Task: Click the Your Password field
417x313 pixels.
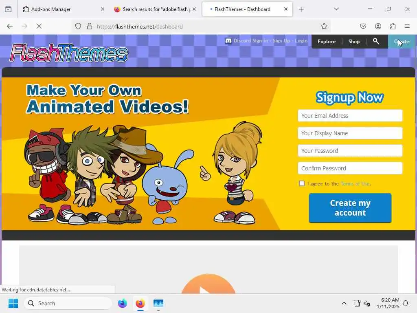Action: 350,151
